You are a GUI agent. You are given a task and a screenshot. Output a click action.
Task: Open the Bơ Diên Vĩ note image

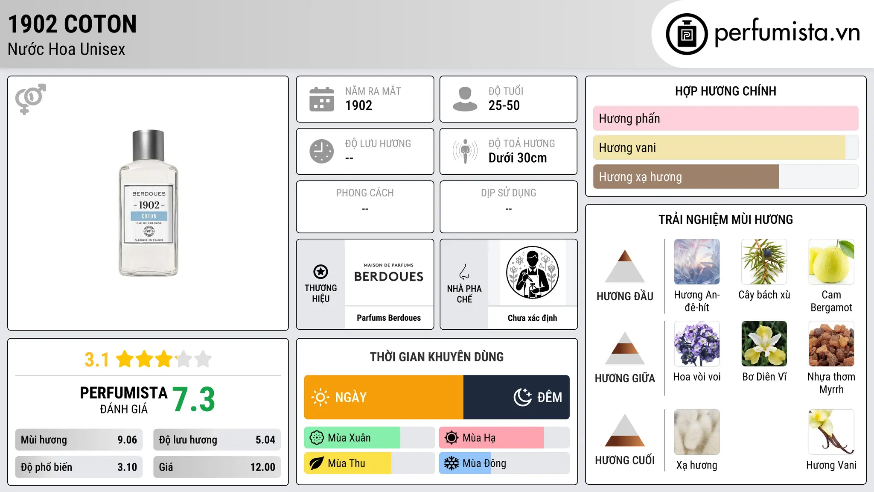tap(764, 344)
